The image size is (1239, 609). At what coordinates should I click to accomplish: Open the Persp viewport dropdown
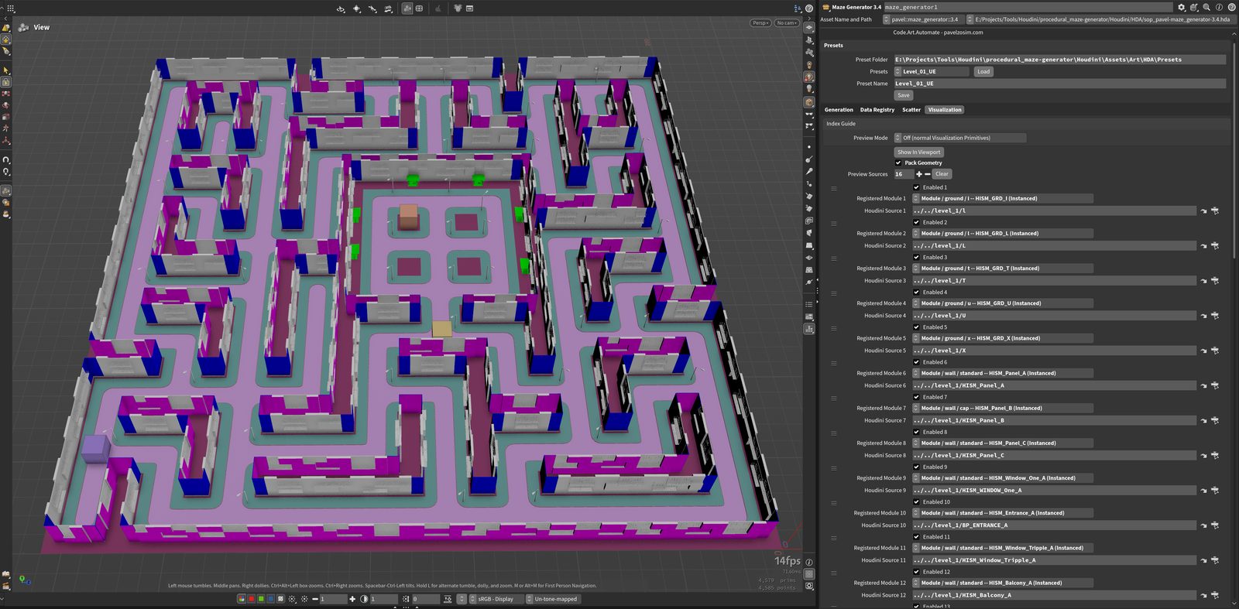click(x=760, y=23)
